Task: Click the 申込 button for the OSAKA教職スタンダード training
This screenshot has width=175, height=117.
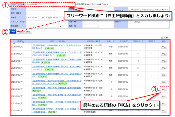Action: tap(164, 47)
